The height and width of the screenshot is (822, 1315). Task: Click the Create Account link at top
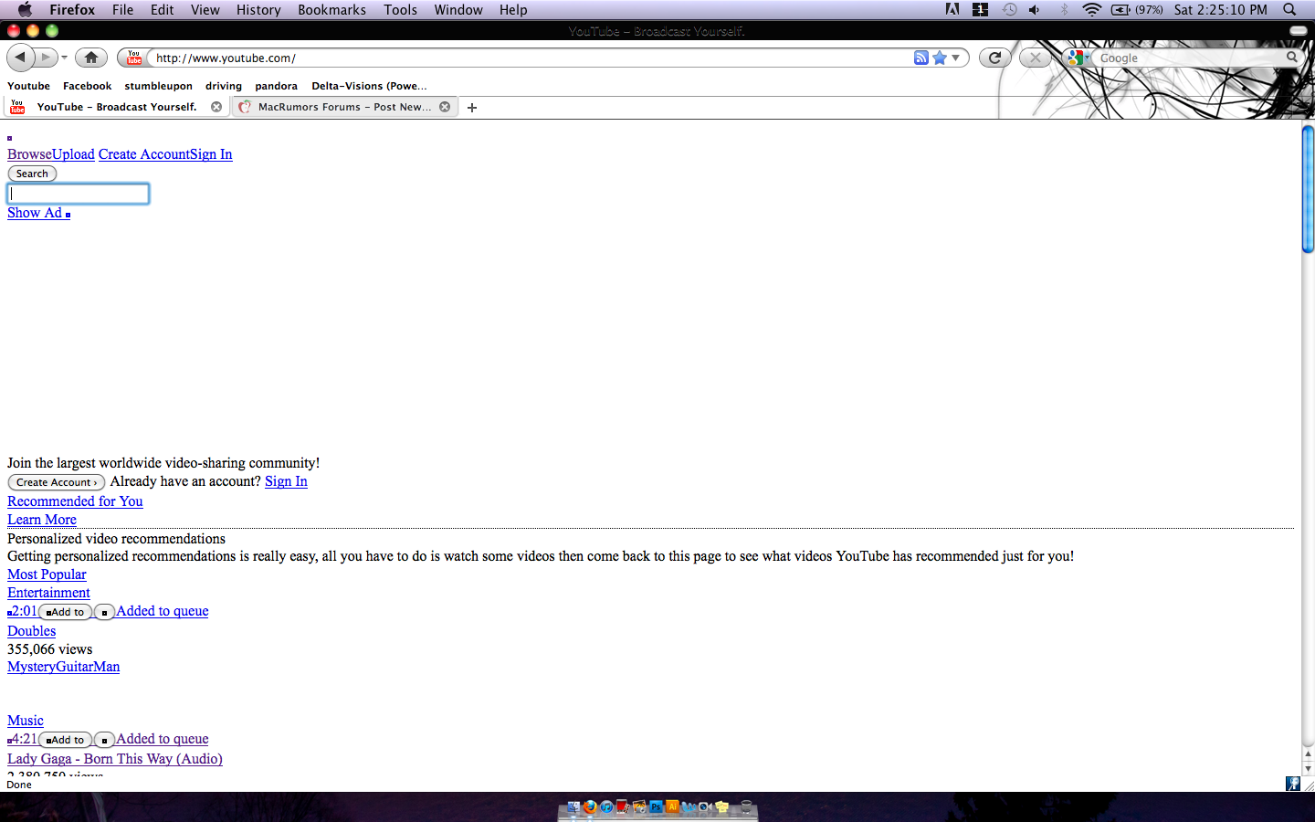pyautogui.click(x=144, y=154)
